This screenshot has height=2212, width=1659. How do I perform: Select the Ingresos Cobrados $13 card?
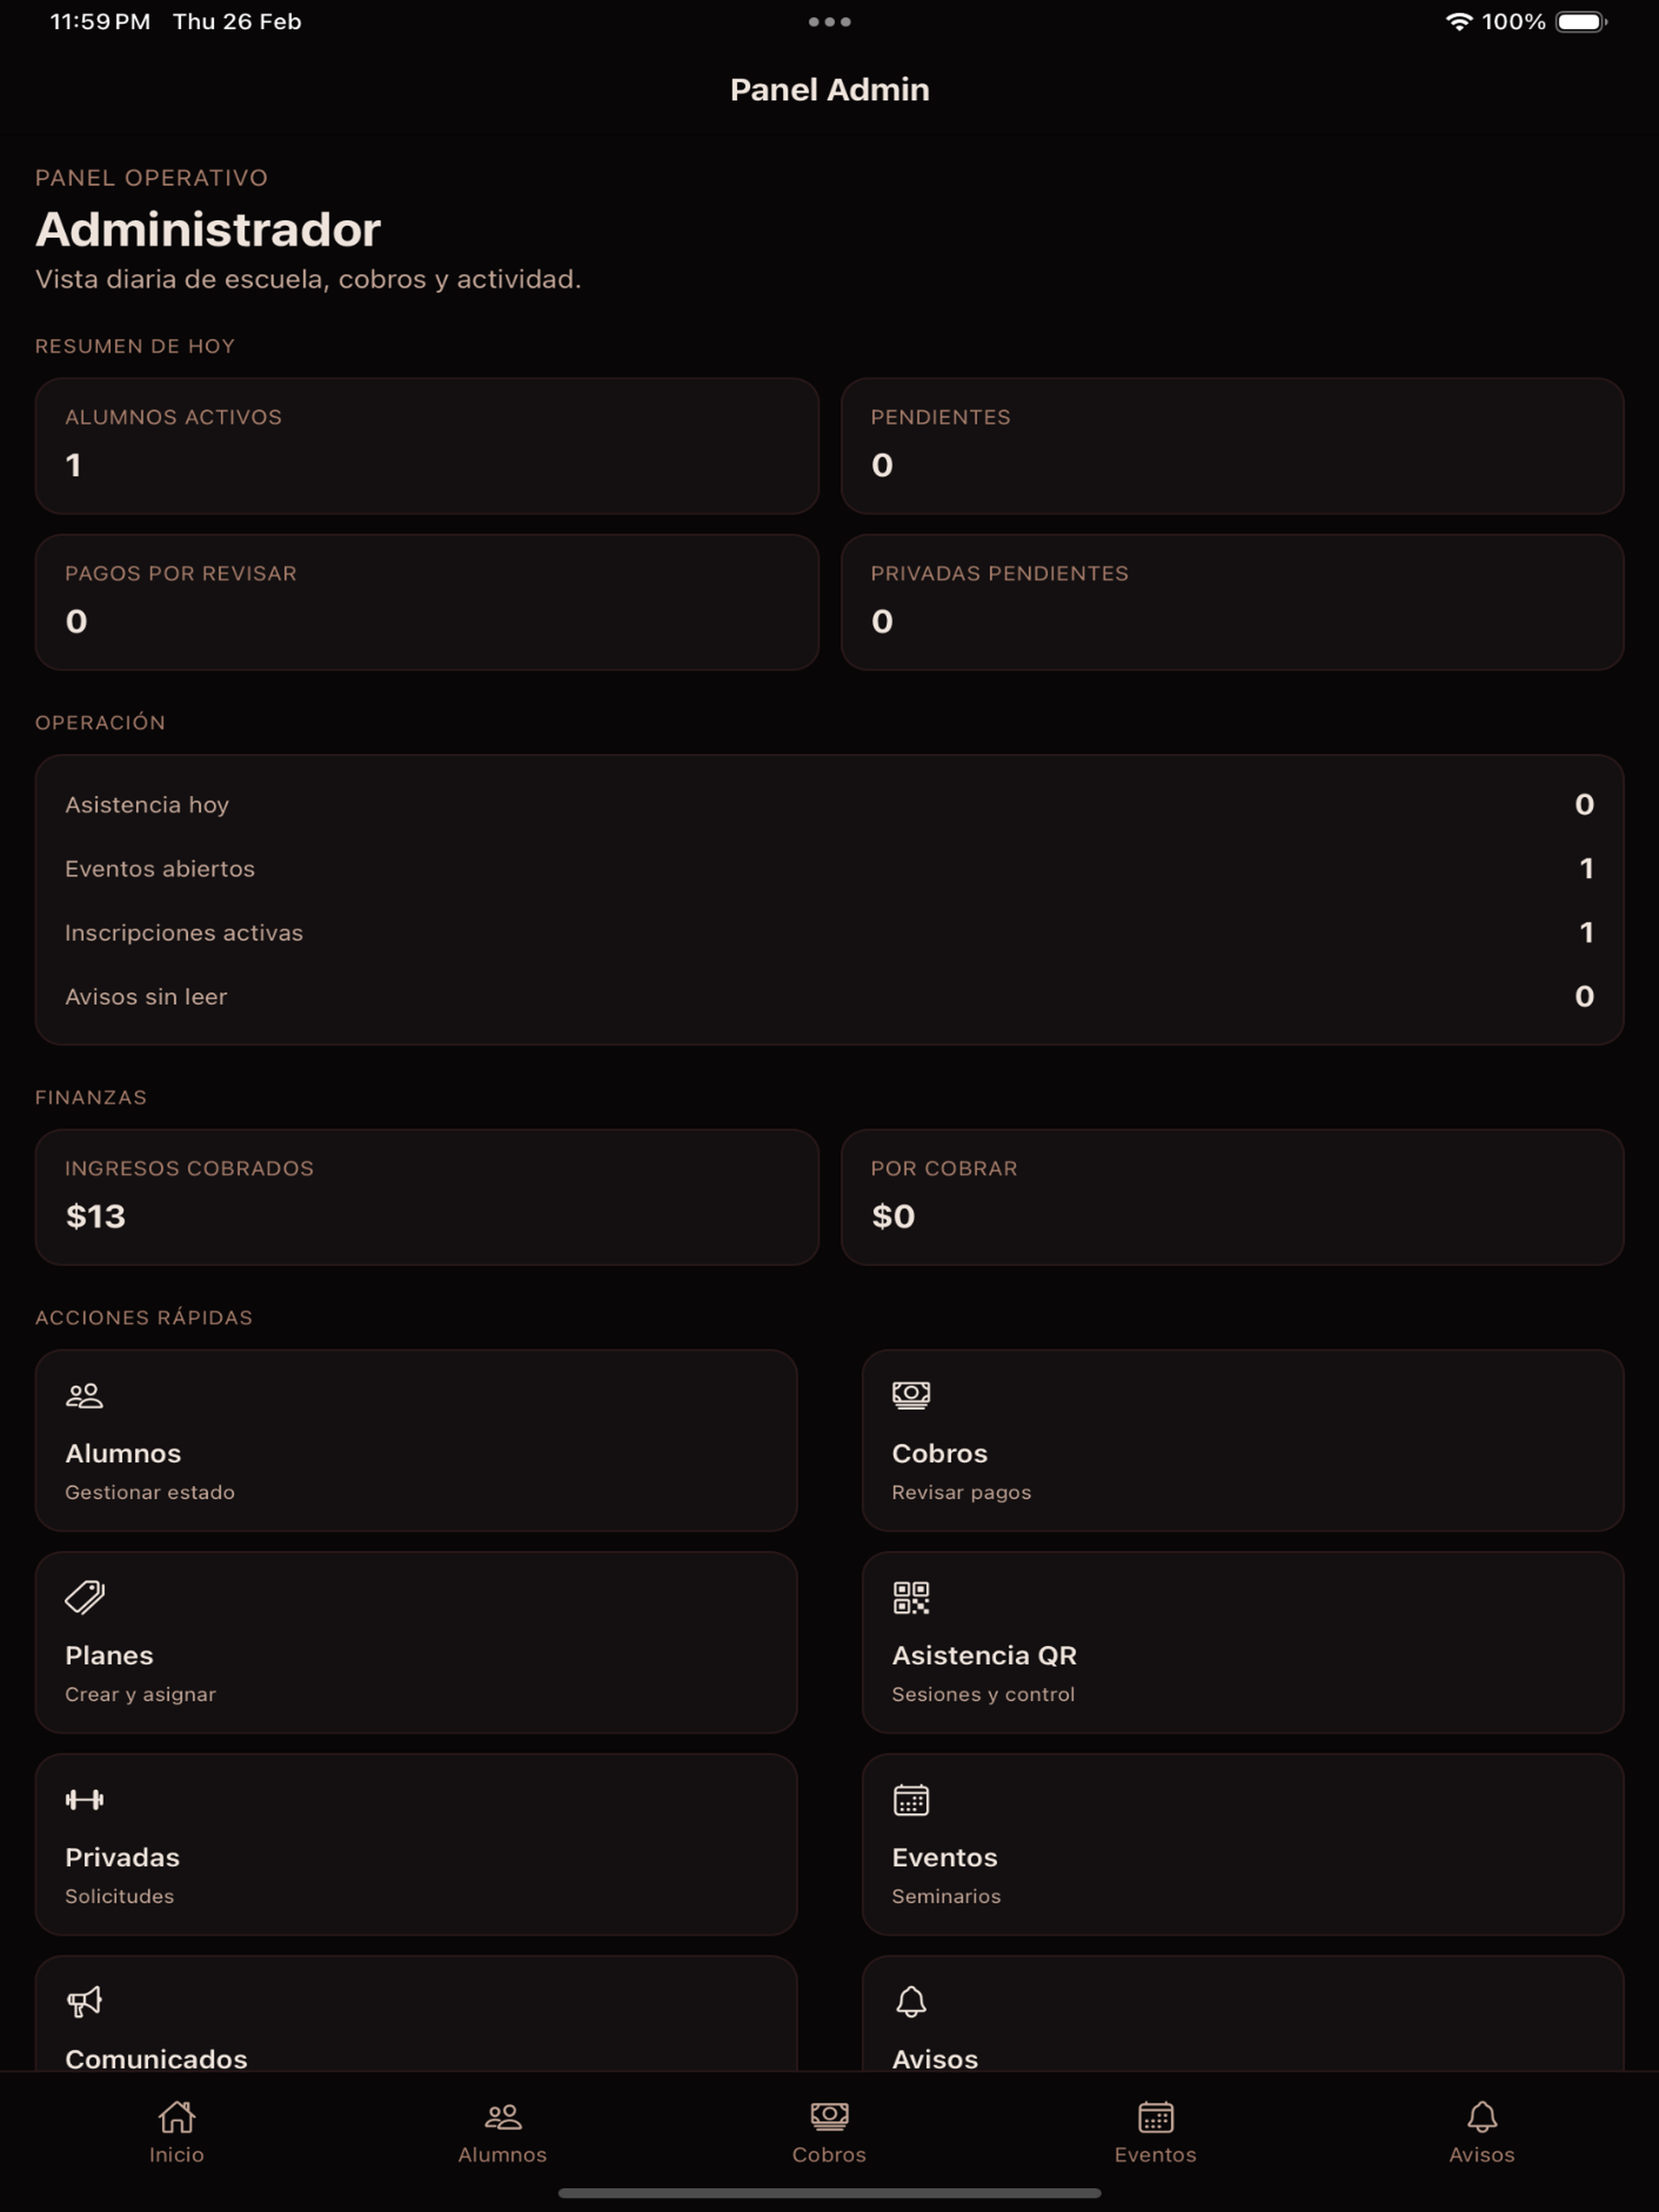pos(427,1197)
